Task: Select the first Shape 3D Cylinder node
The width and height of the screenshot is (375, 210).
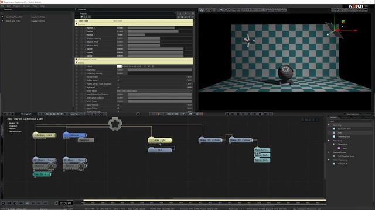Action: tap(210, 140)
